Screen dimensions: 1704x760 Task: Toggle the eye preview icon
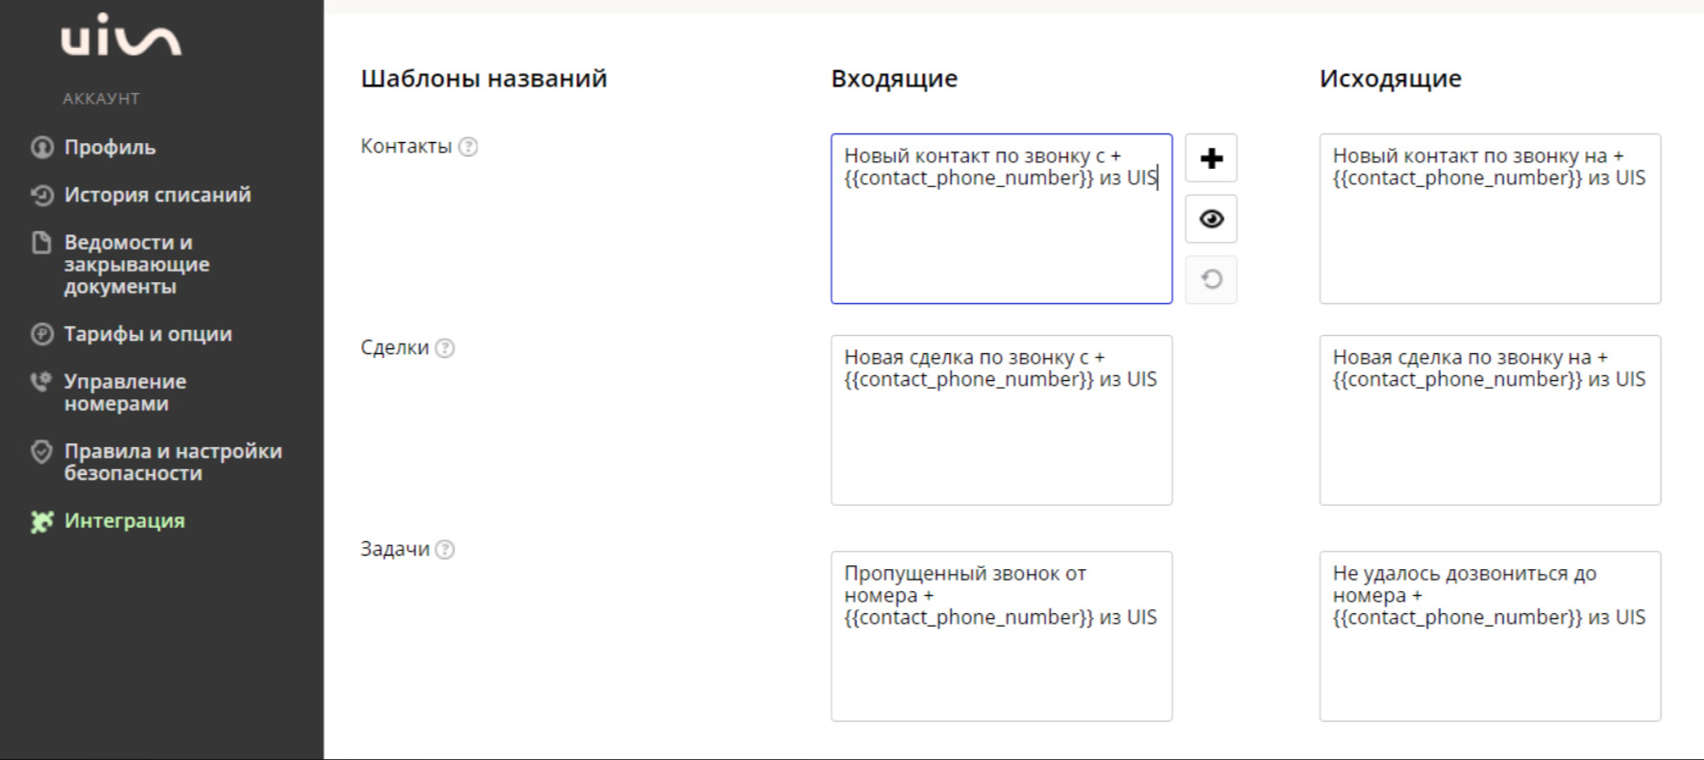click(x=1211, y=219)
